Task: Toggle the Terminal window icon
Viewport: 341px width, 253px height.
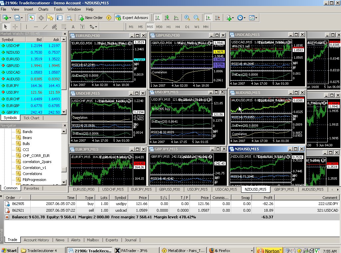Action: (x=60, y=18)
